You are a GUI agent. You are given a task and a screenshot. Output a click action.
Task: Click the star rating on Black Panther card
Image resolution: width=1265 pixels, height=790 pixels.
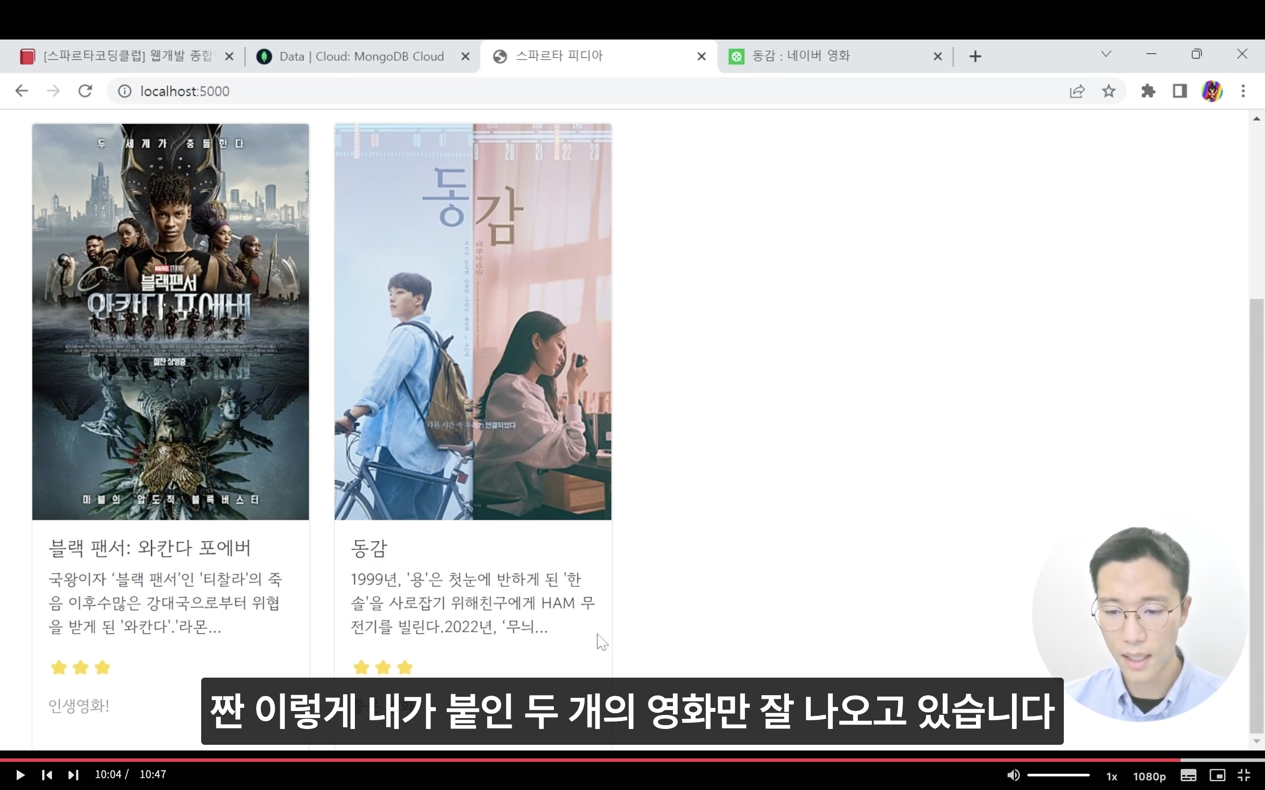click(80, 668)
